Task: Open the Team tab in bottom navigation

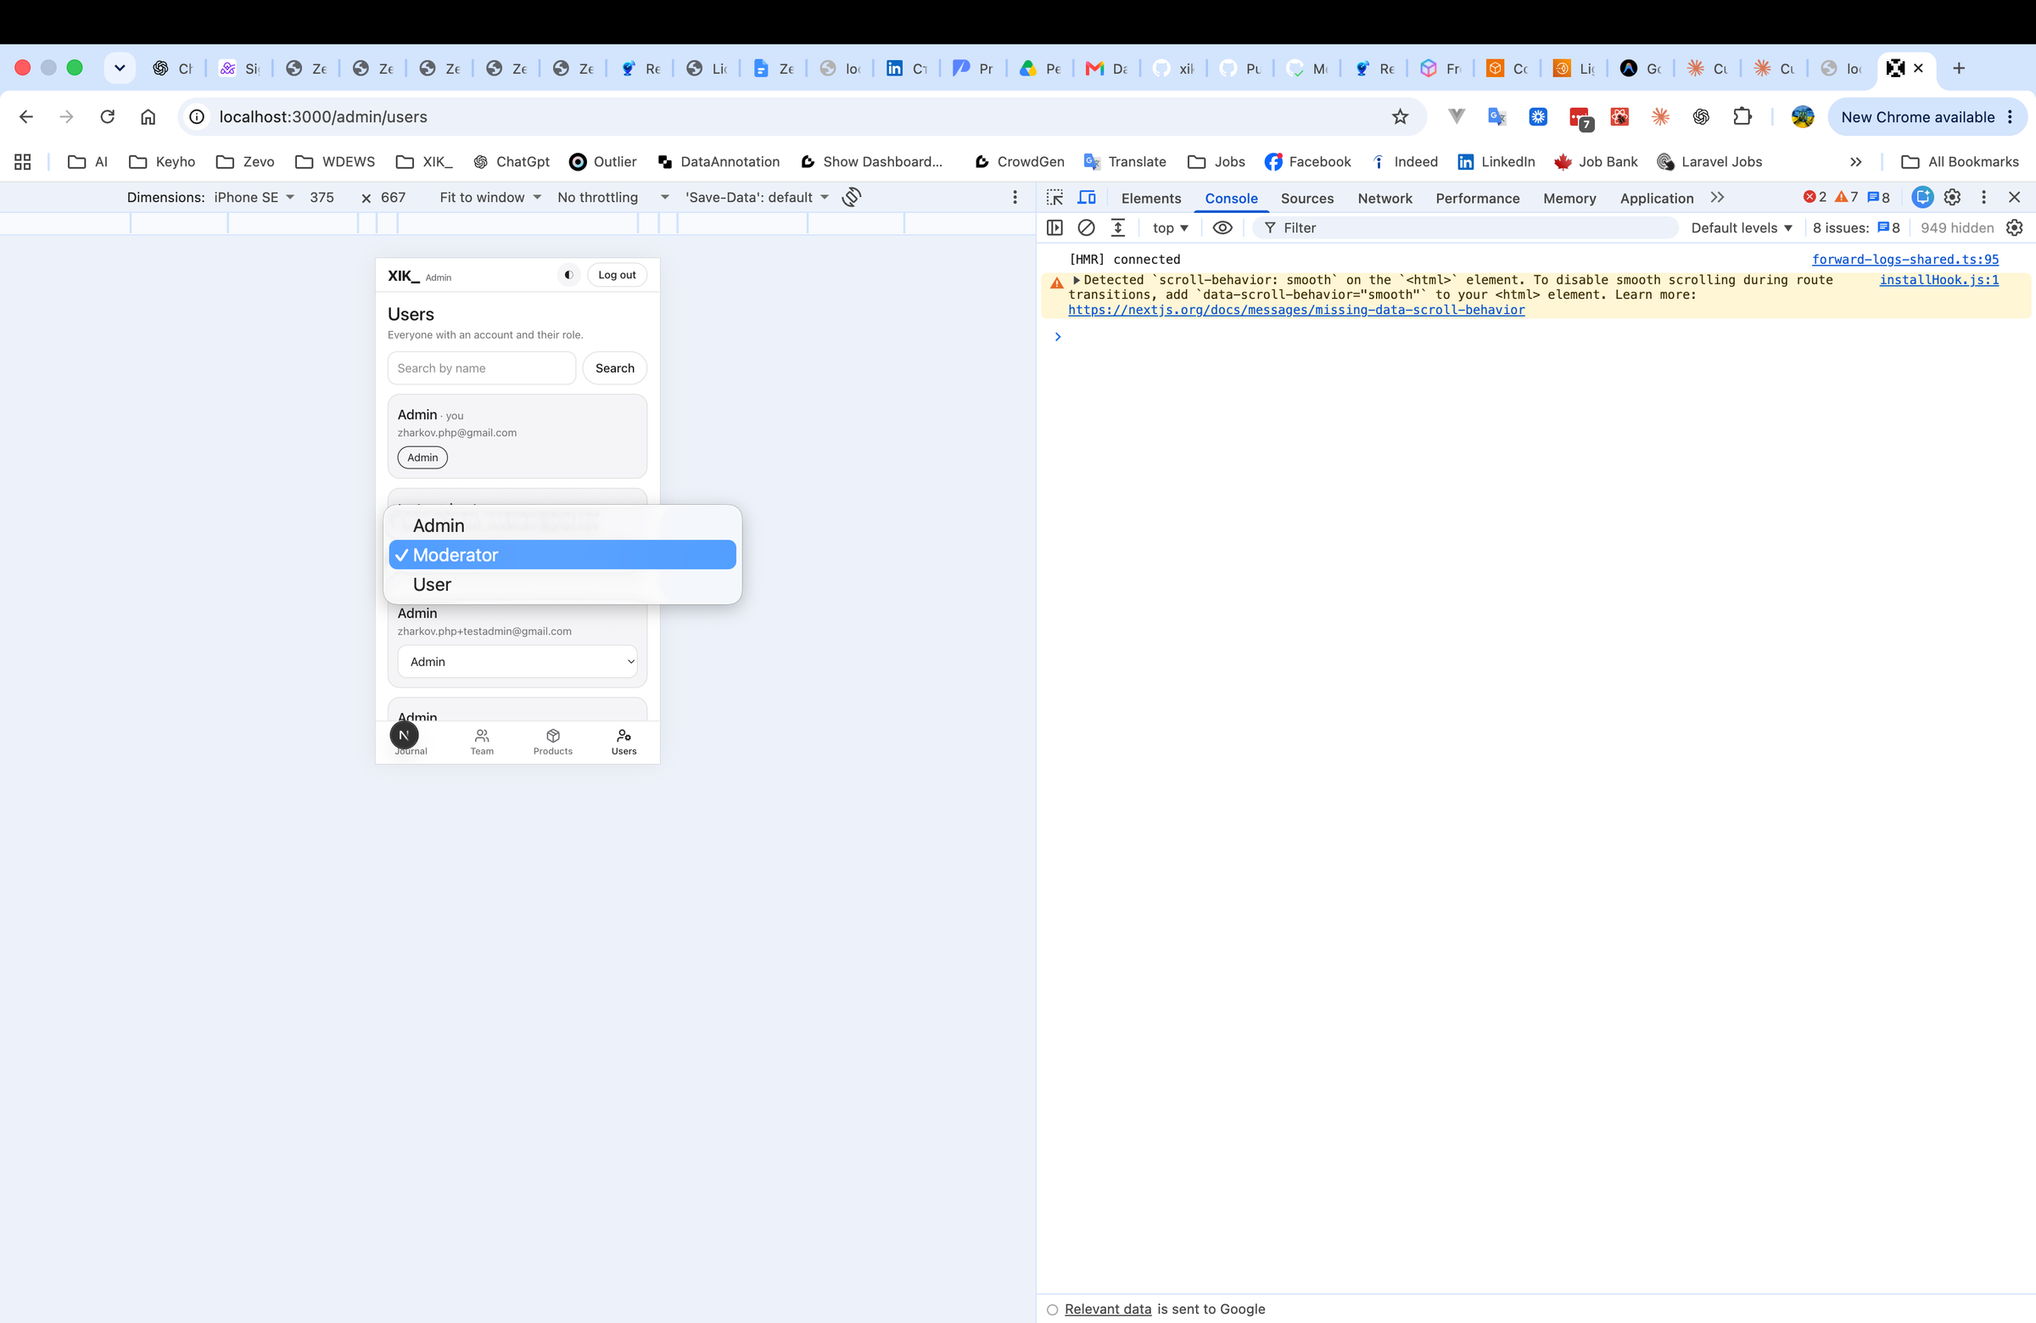Action: tap(482, 742)
